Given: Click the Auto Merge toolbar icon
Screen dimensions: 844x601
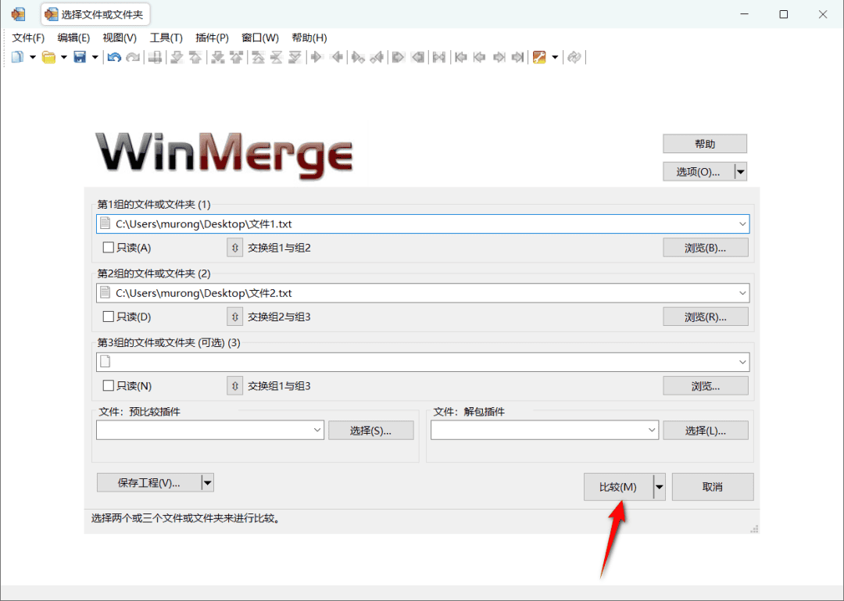Looking at the screenshot, I should coord(439,56).
